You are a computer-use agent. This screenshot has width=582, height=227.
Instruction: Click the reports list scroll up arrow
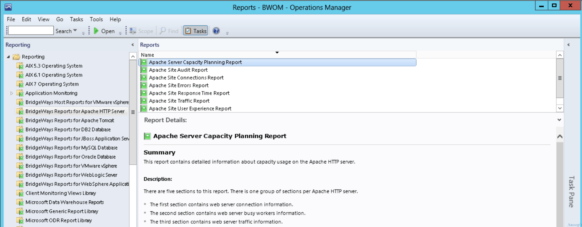click(560, 55)
